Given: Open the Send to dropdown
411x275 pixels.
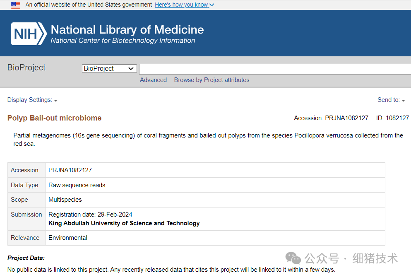Looking at the screenshot, I should tap(391, 100).
